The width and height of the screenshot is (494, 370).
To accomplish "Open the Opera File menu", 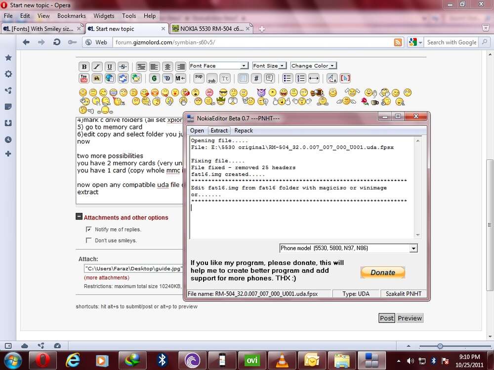I will [8, 16].
